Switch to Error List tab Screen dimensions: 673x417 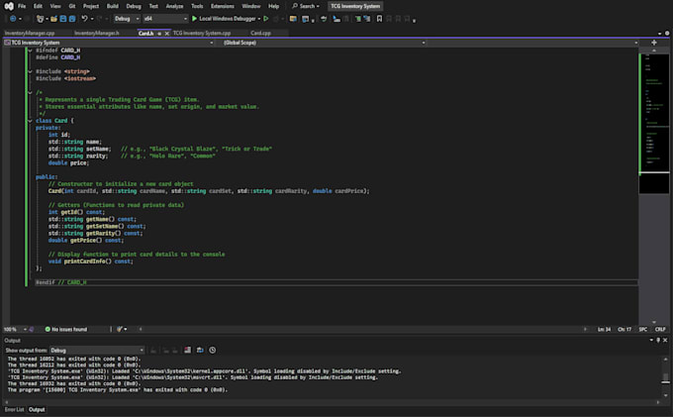click(14, 409)
